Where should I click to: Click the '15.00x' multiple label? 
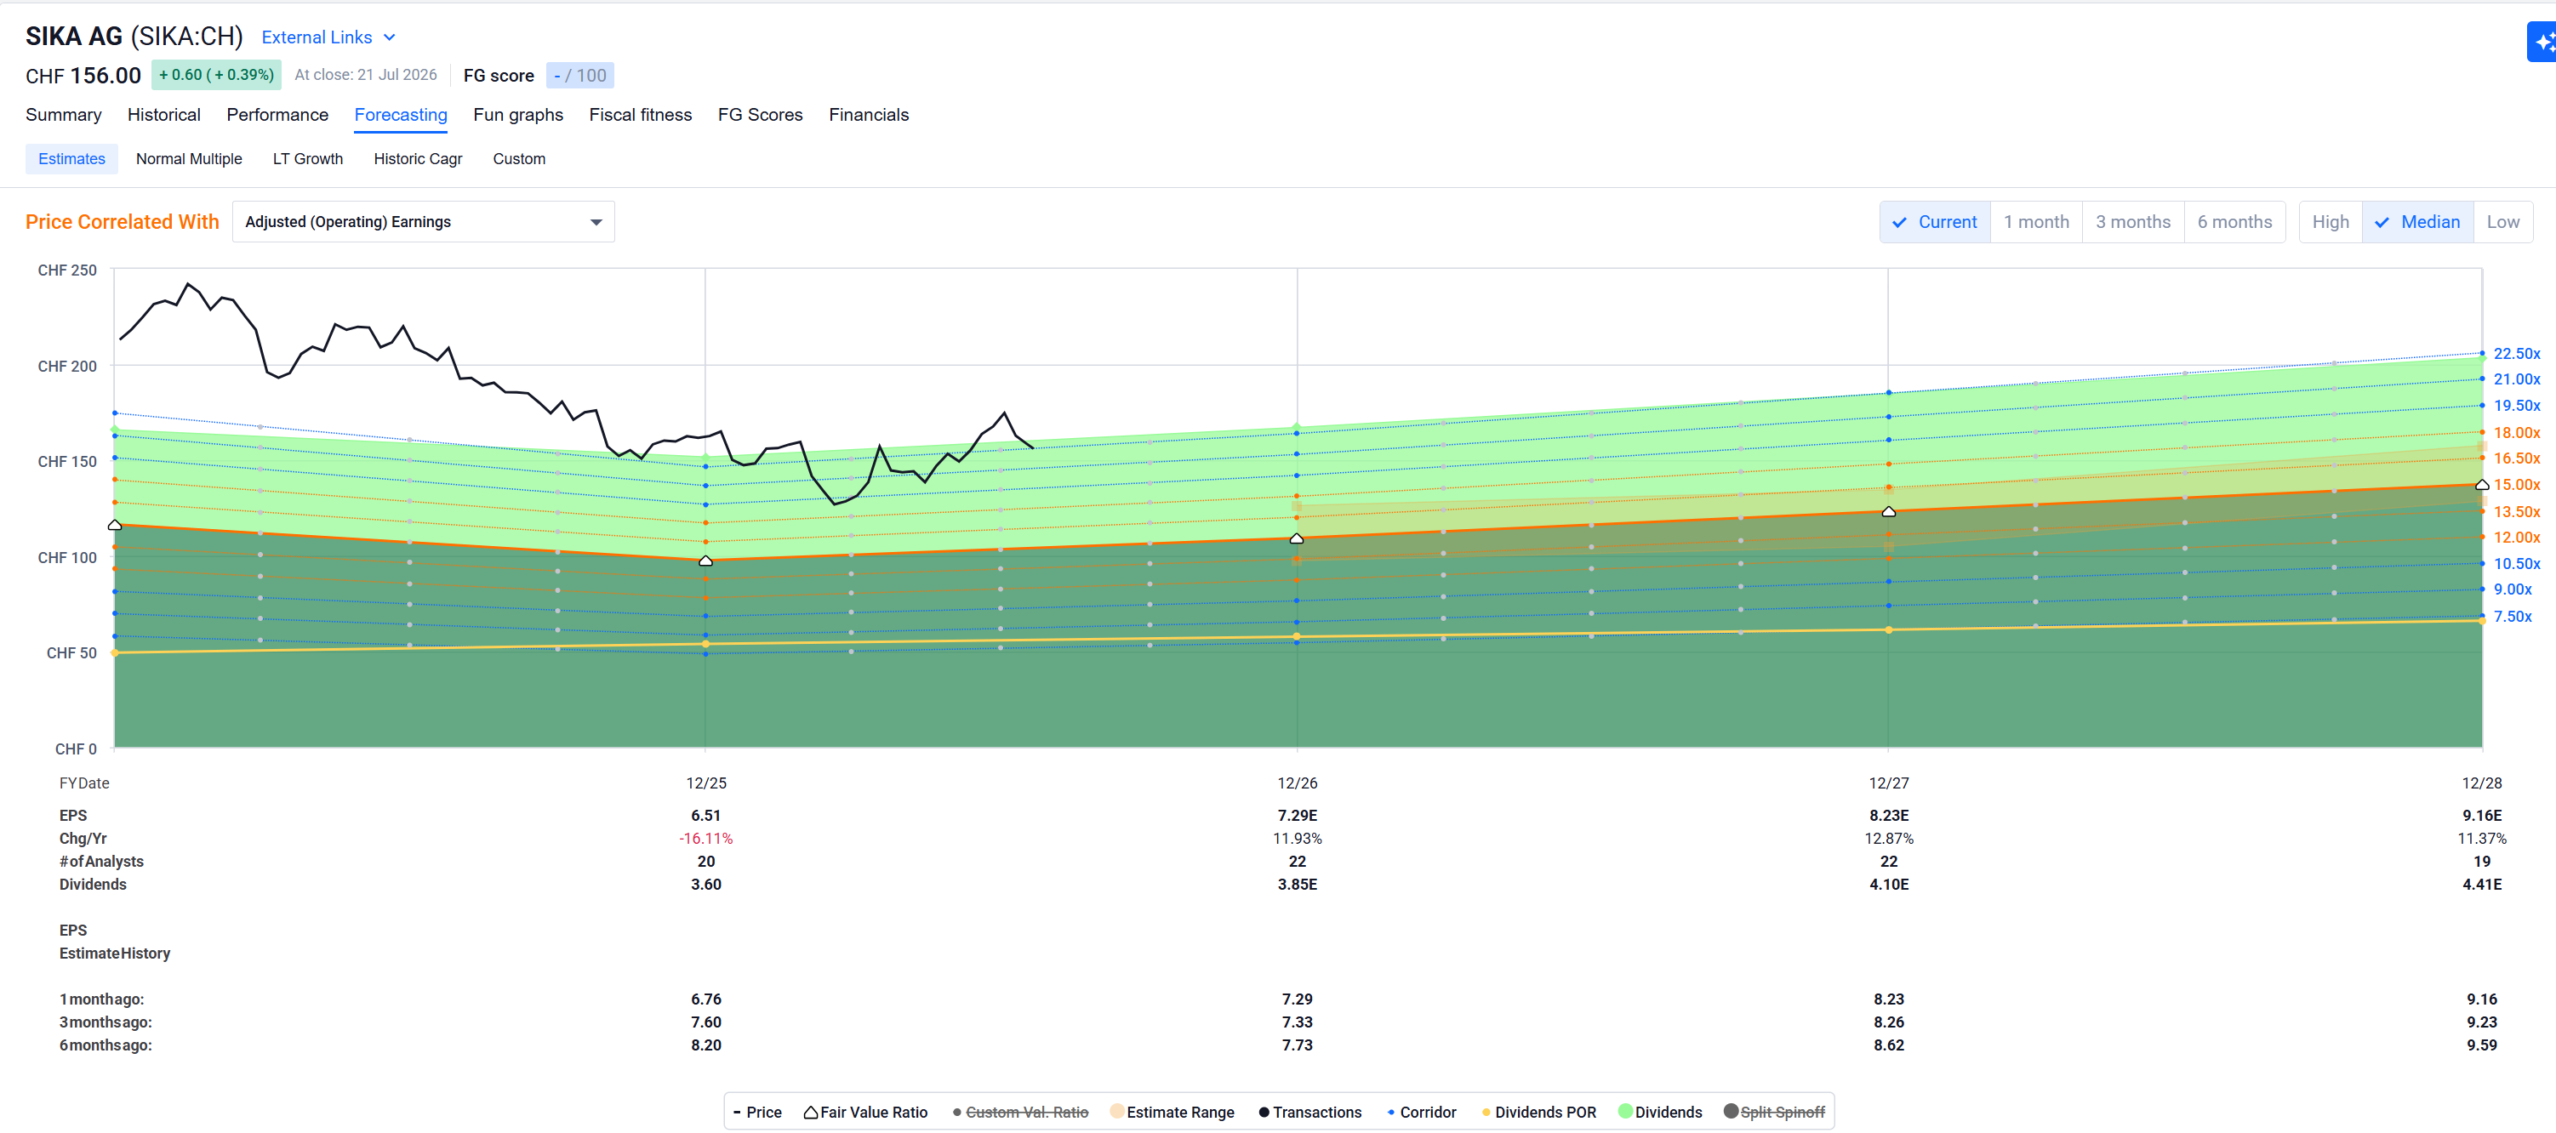(x=2516, y=484)
